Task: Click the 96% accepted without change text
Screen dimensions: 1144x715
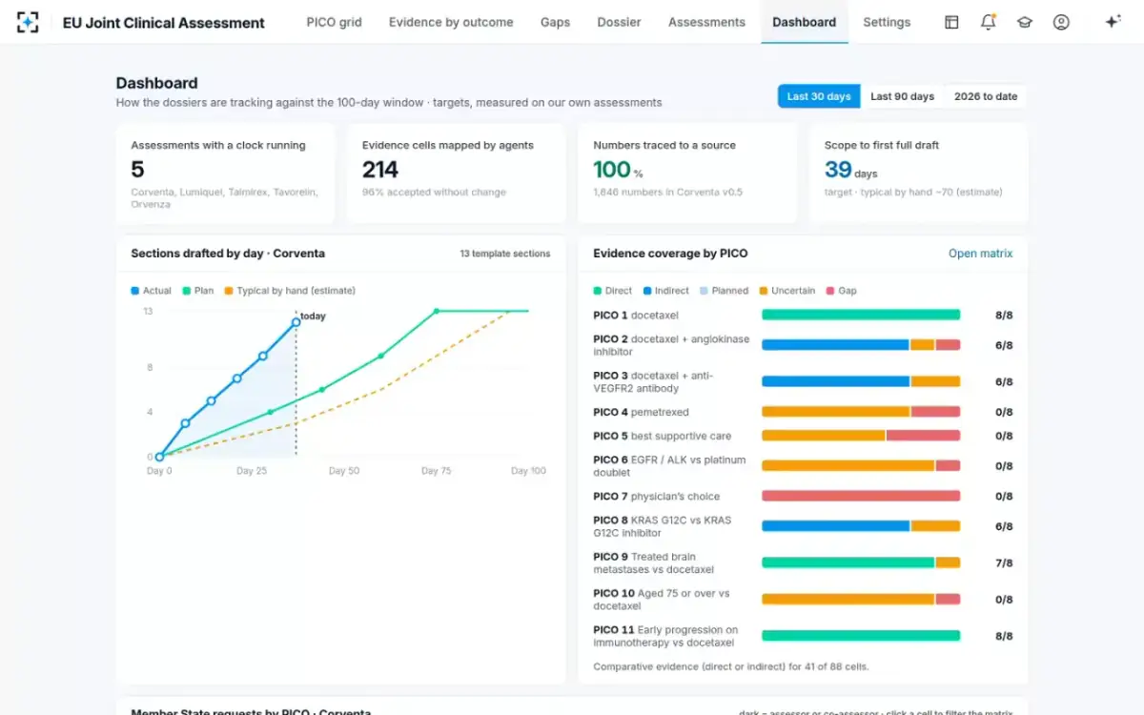Action: pyautogui.click(x=434, y=192)
